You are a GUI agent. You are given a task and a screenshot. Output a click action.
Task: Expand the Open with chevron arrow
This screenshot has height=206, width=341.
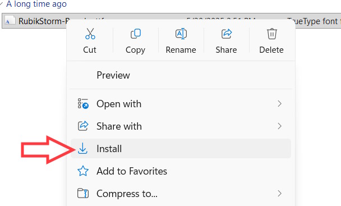[x=280, y=104]
